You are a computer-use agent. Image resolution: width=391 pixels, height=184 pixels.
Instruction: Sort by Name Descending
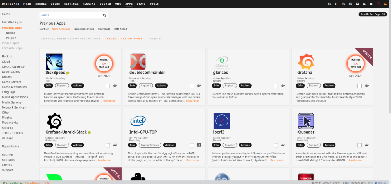[x=84, y=29]
